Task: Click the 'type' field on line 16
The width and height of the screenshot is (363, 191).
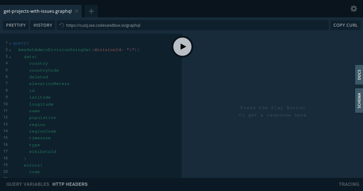Action: (x=35, y=145)
